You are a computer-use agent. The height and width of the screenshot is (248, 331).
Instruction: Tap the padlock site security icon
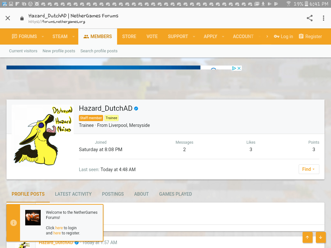22,18
